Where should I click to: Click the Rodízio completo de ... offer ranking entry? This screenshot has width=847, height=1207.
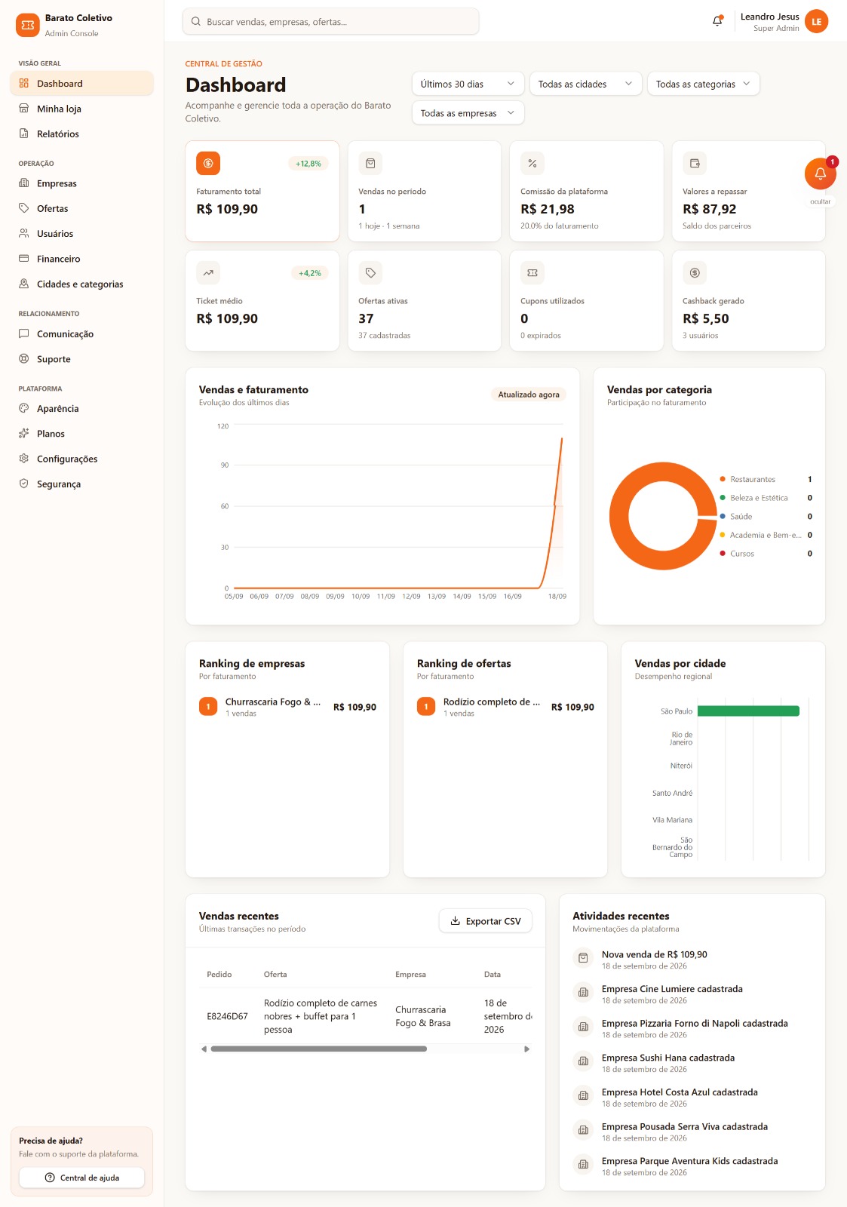pos(505,707)
